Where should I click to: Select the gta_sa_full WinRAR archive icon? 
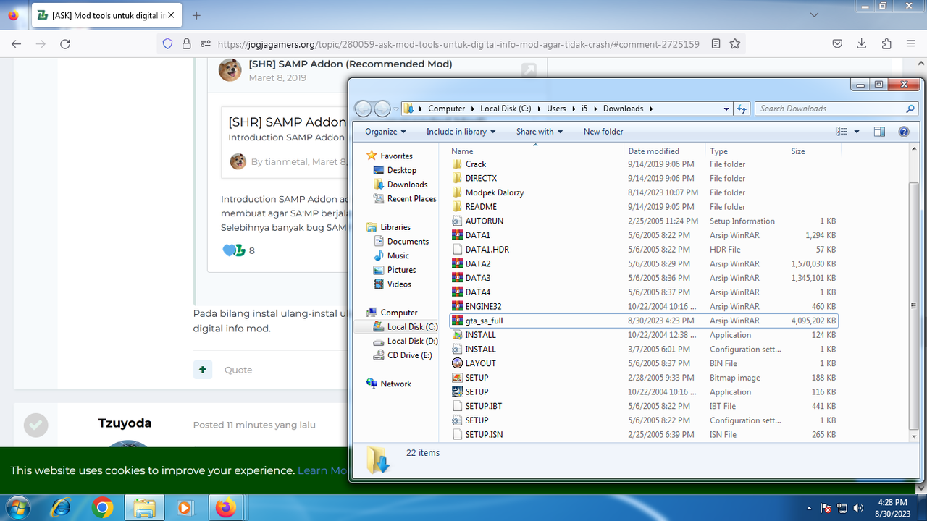pos(457,321)
